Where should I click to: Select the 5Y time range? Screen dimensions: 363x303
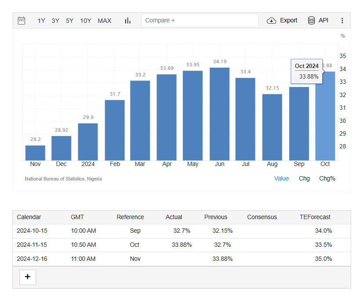pos(69,21)
